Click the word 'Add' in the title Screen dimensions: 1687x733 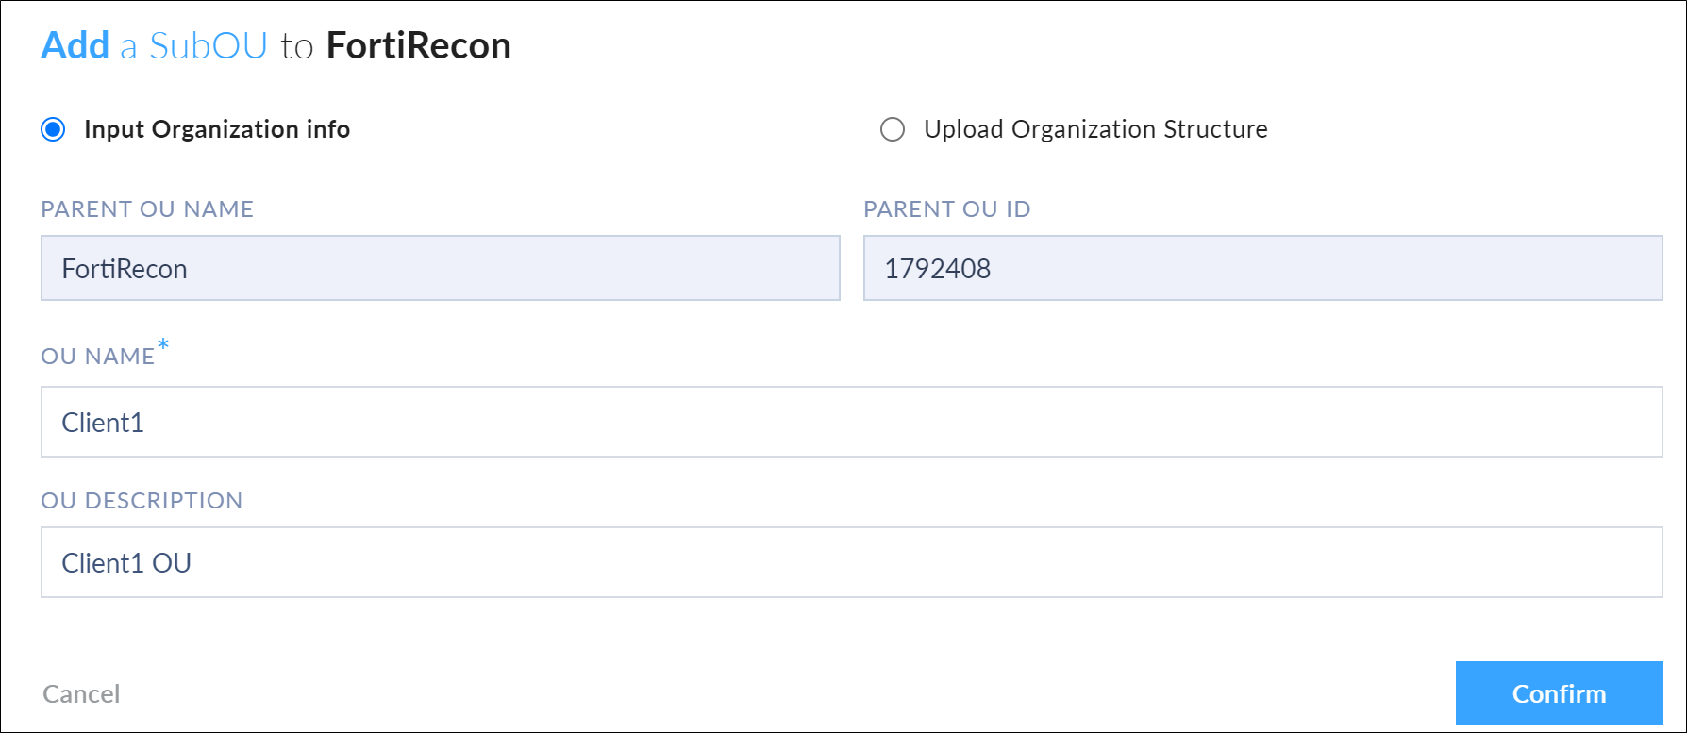(75, 46)
